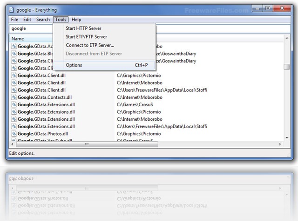Choose Start HTTP Server
The height and width of the screenshot is (221, 298).
[x=104, y=28]
